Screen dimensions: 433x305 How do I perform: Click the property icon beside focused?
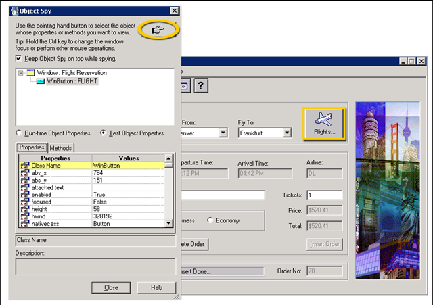click(x=25, y=202)
